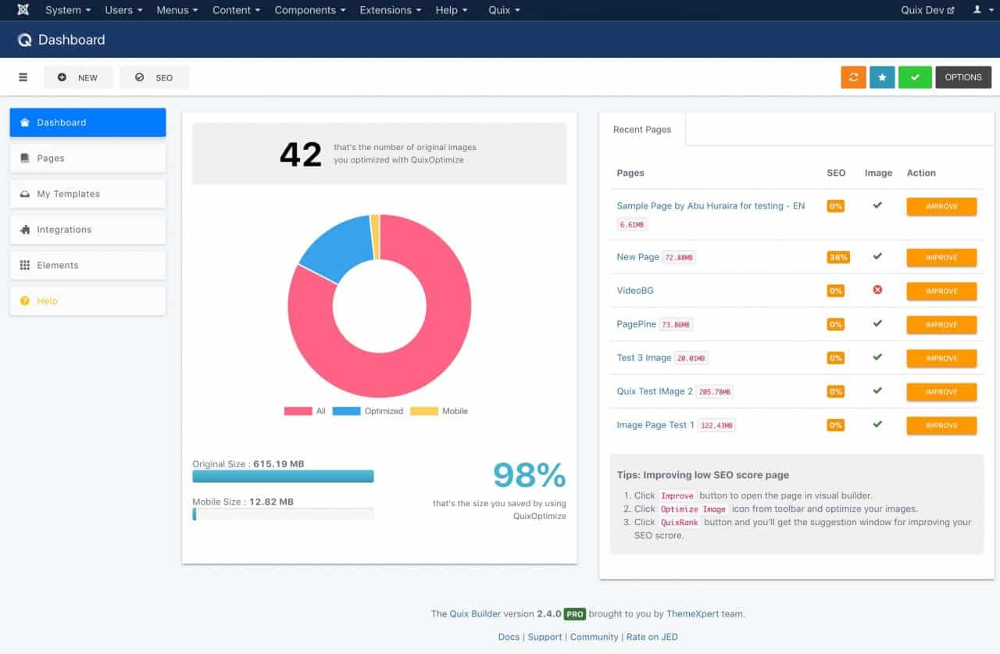Click the 98% saved size figure

click(530, 476)
